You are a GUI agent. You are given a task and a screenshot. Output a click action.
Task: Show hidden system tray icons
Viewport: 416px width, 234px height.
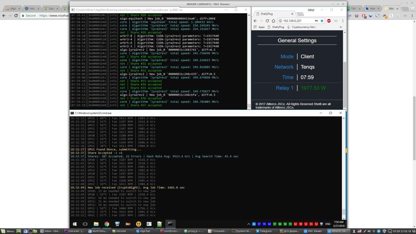coord(249,224)
